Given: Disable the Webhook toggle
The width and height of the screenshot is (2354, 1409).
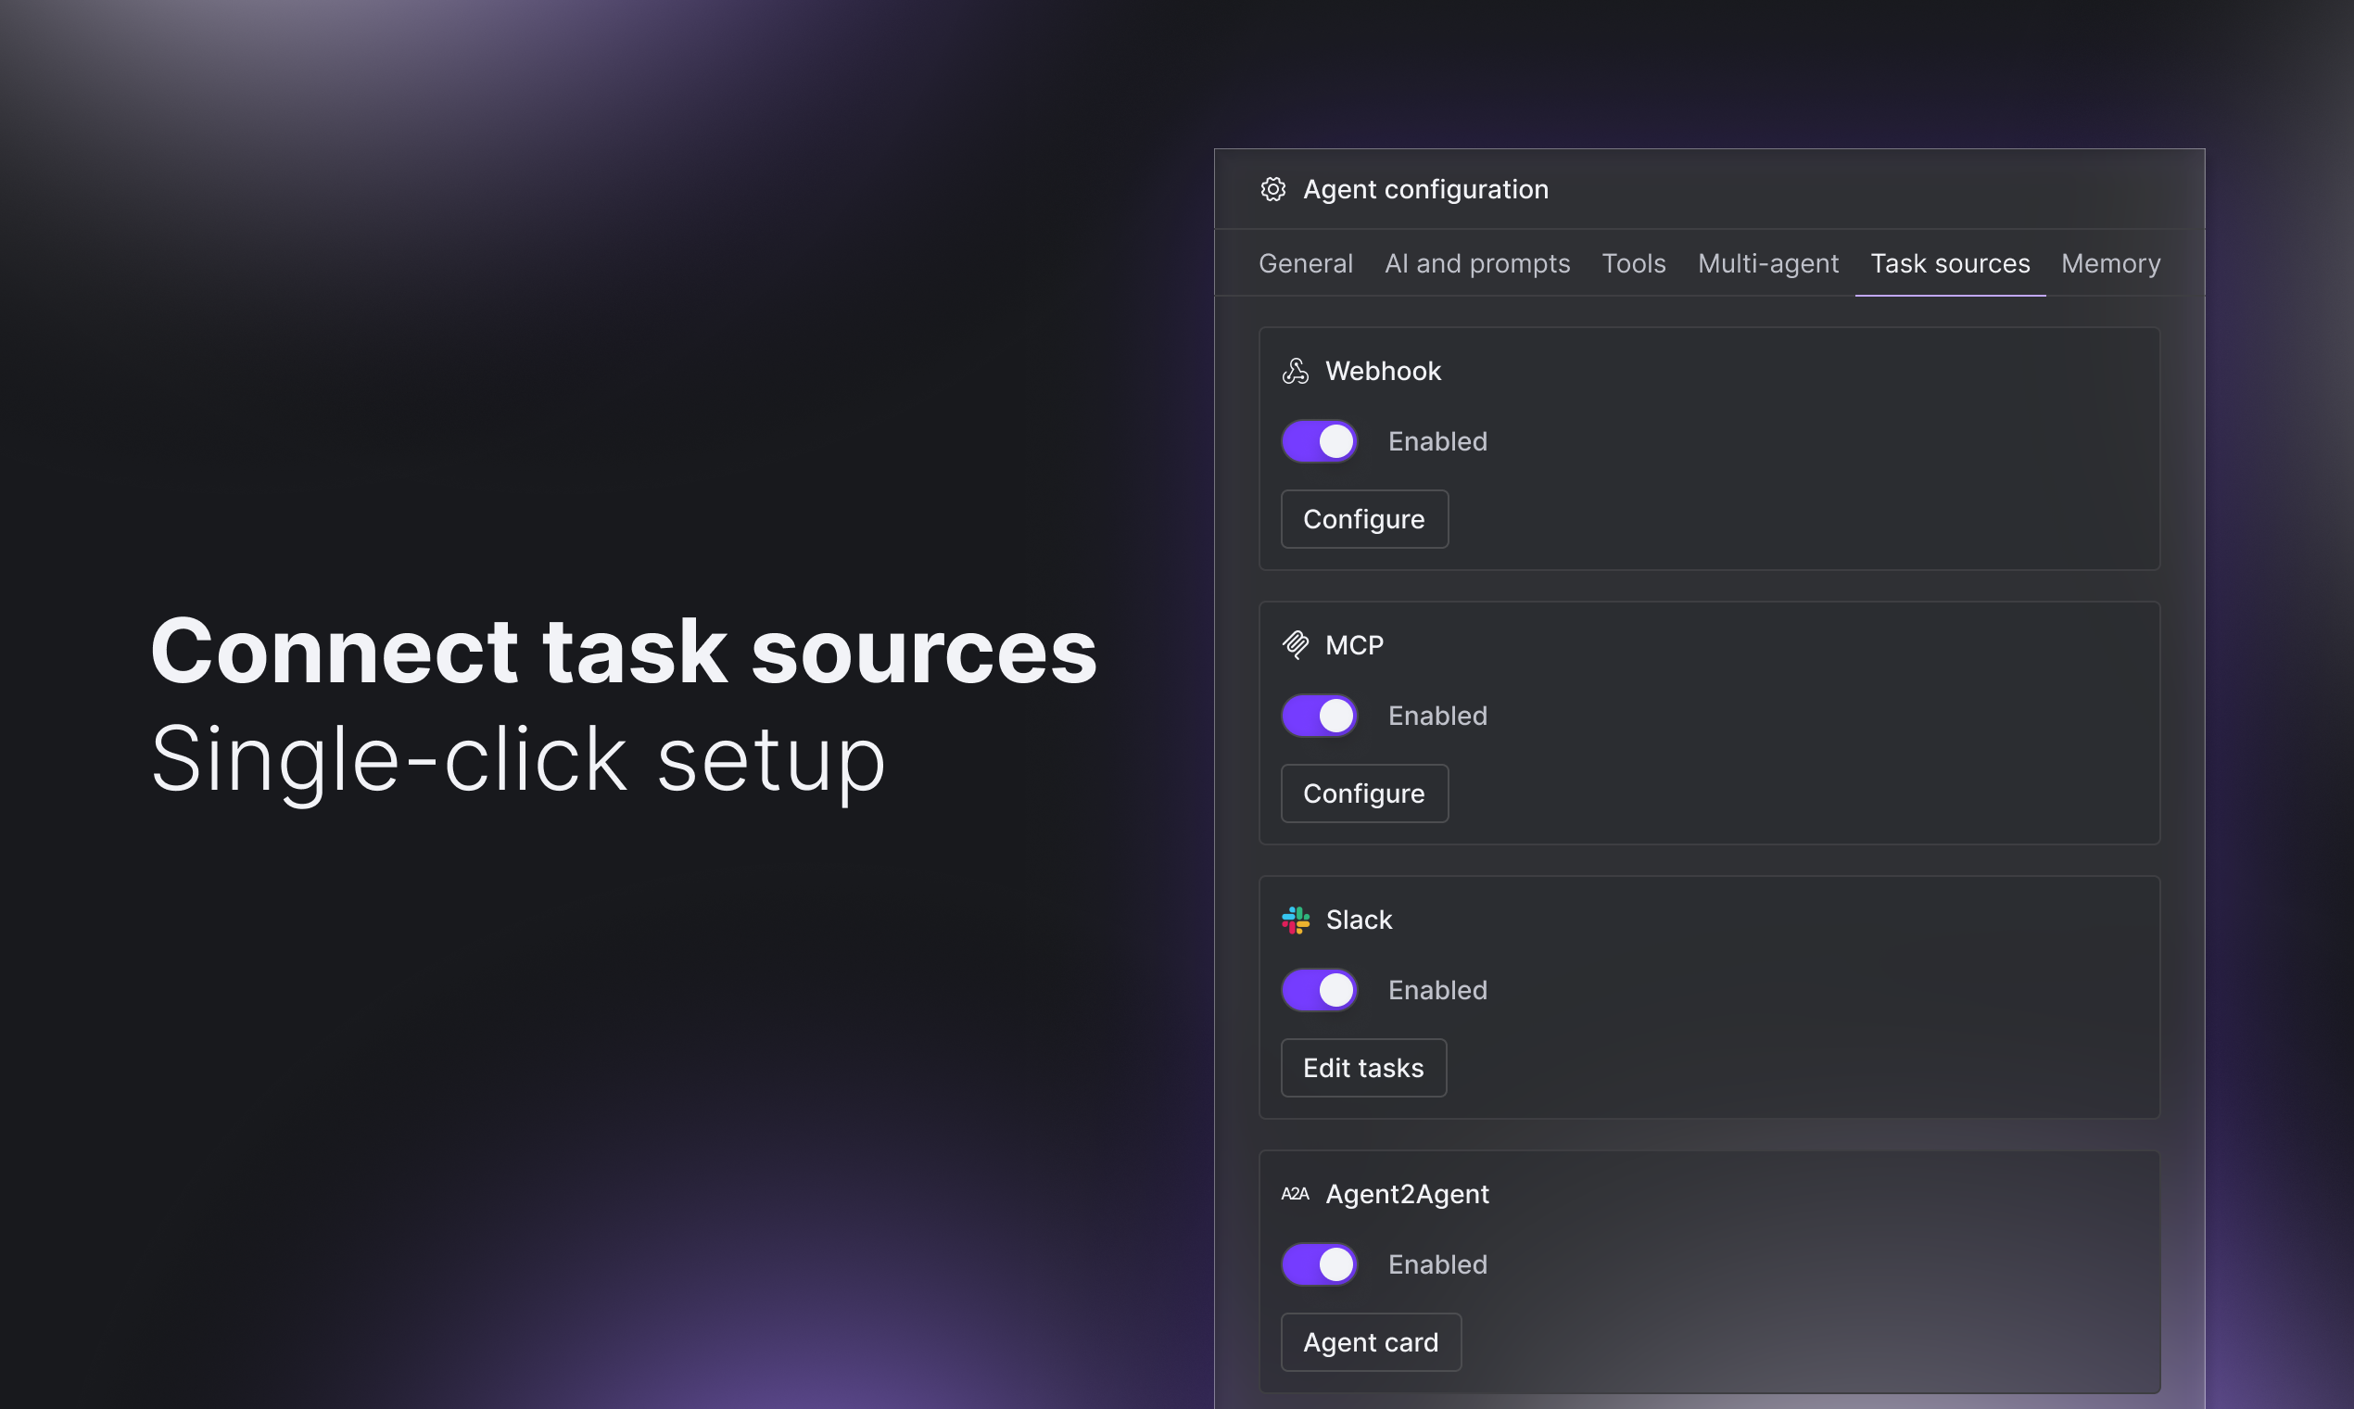Looking at the screenshot, I should [x=1320, y=441].
